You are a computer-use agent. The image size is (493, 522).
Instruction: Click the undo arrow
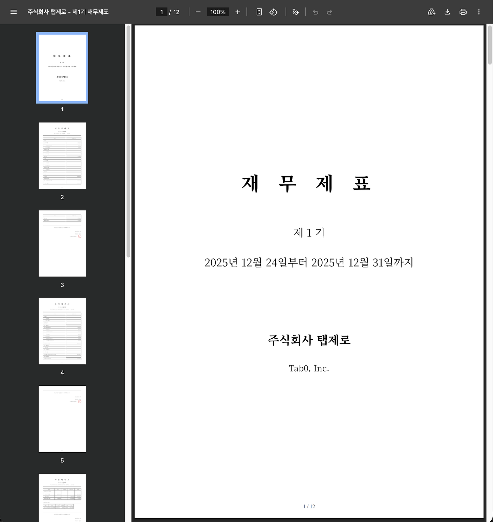(316, 12)
